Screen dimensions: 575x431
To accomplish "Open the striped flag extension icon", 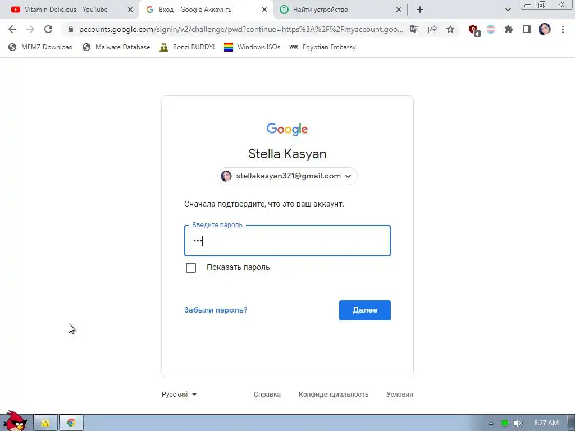I will coord(491,29).
